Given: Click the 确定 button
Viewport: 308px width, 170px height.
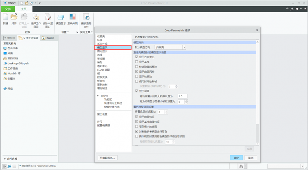Looking at the screenshot, I should point(236,158).
